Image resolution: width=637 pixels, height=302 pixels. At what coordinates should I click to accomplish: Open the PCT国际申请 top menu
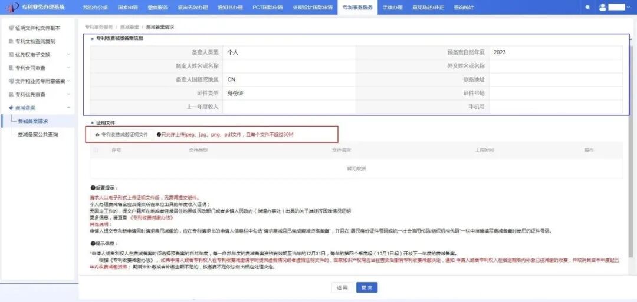tap(267, 7)
